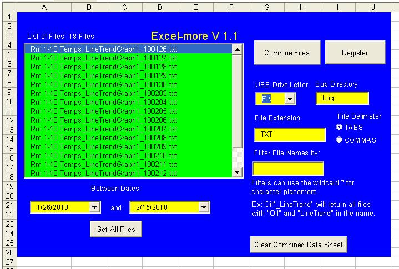The width and height of the screenshot is (399, 269).
Task: Select file ending in 100203.txt
Action: [128, 94]
